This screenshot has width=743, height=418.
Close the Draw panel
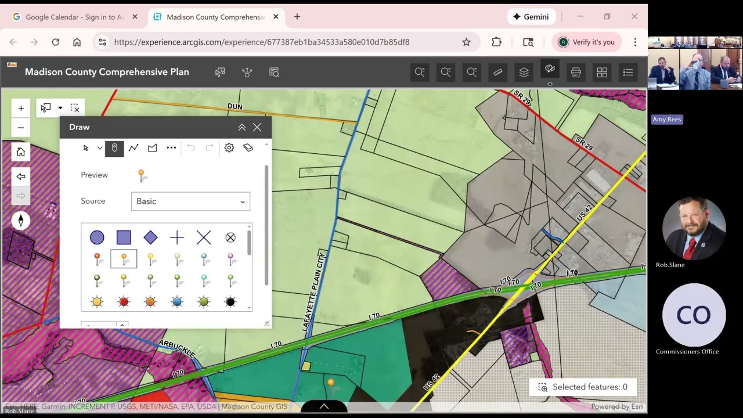point(257,127)
